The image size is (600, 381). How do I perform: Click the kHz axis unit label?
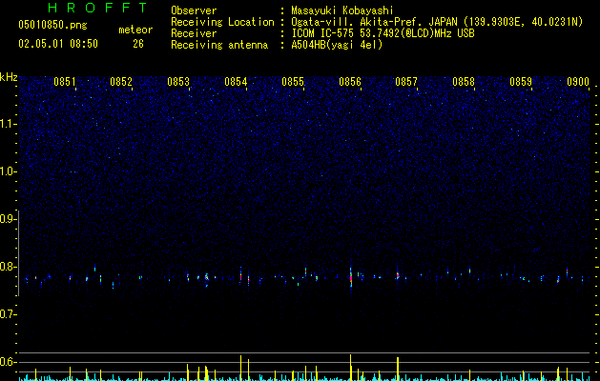pyautogui.click(x=9, y=77)
